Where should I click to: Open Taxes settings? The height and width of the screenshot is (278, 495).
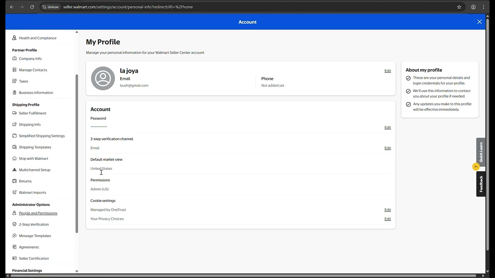click(x=24, y=81)
